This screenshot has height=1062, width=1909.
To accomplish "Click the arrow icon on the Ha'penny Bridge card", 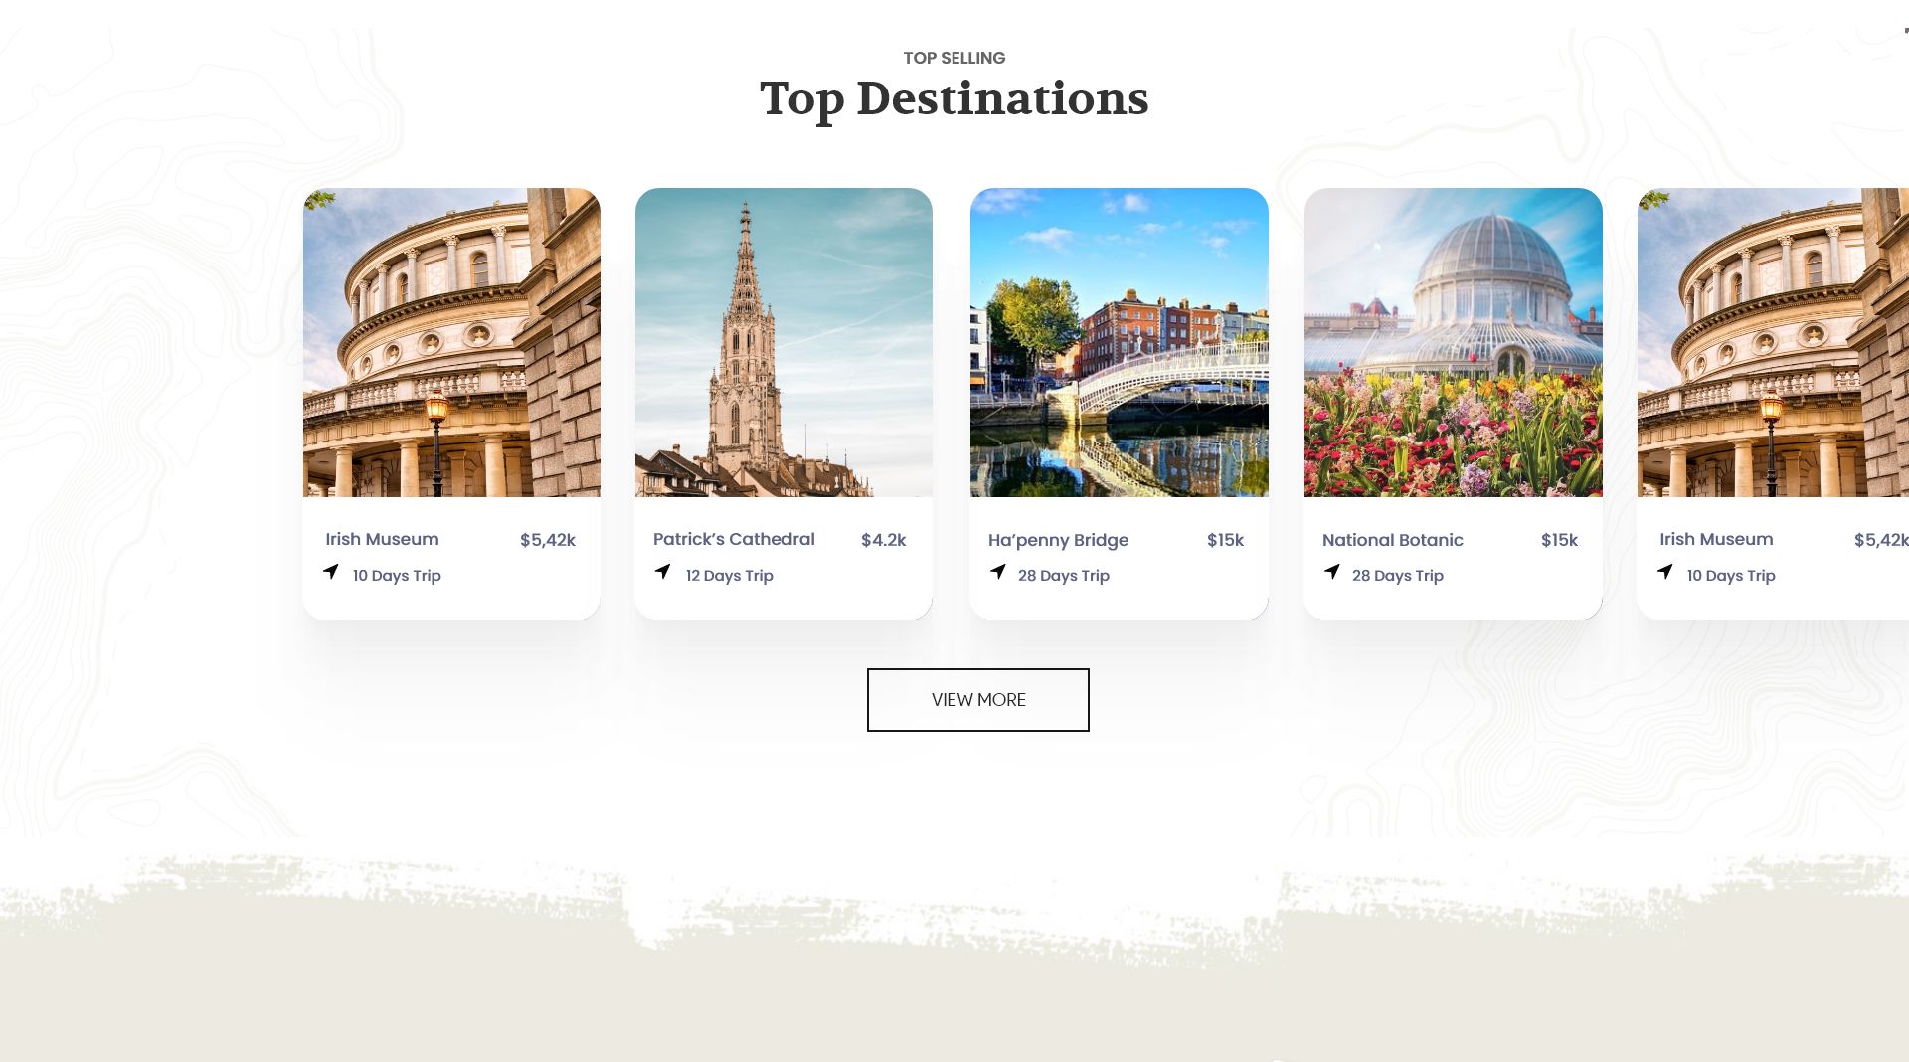I will point(998,572).
